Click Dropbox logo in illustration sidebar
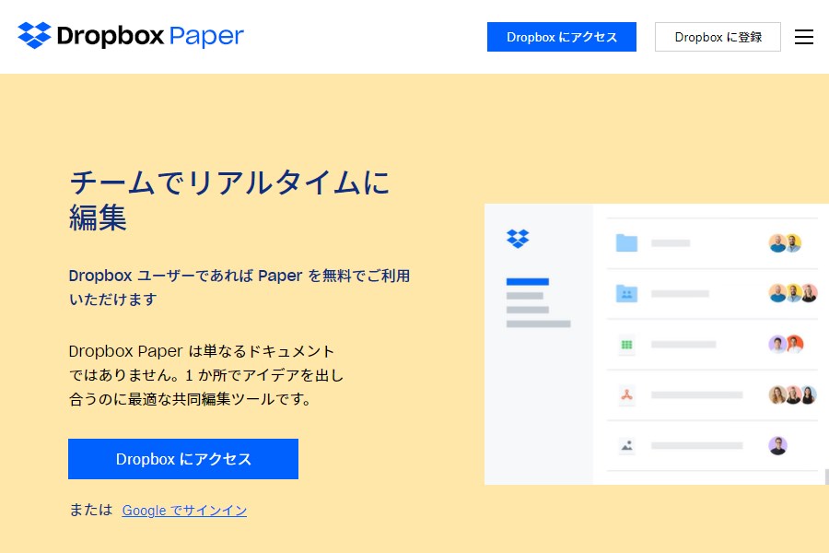Screen dimensions: 829x553 pos(518,239)
